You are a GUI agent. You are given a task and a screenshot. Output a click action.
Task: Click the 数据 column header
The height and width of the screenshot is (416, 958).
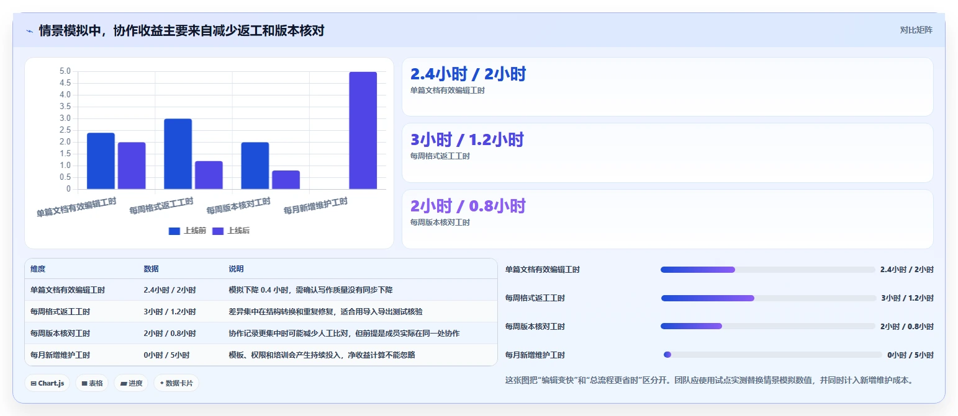coord(151,269)
